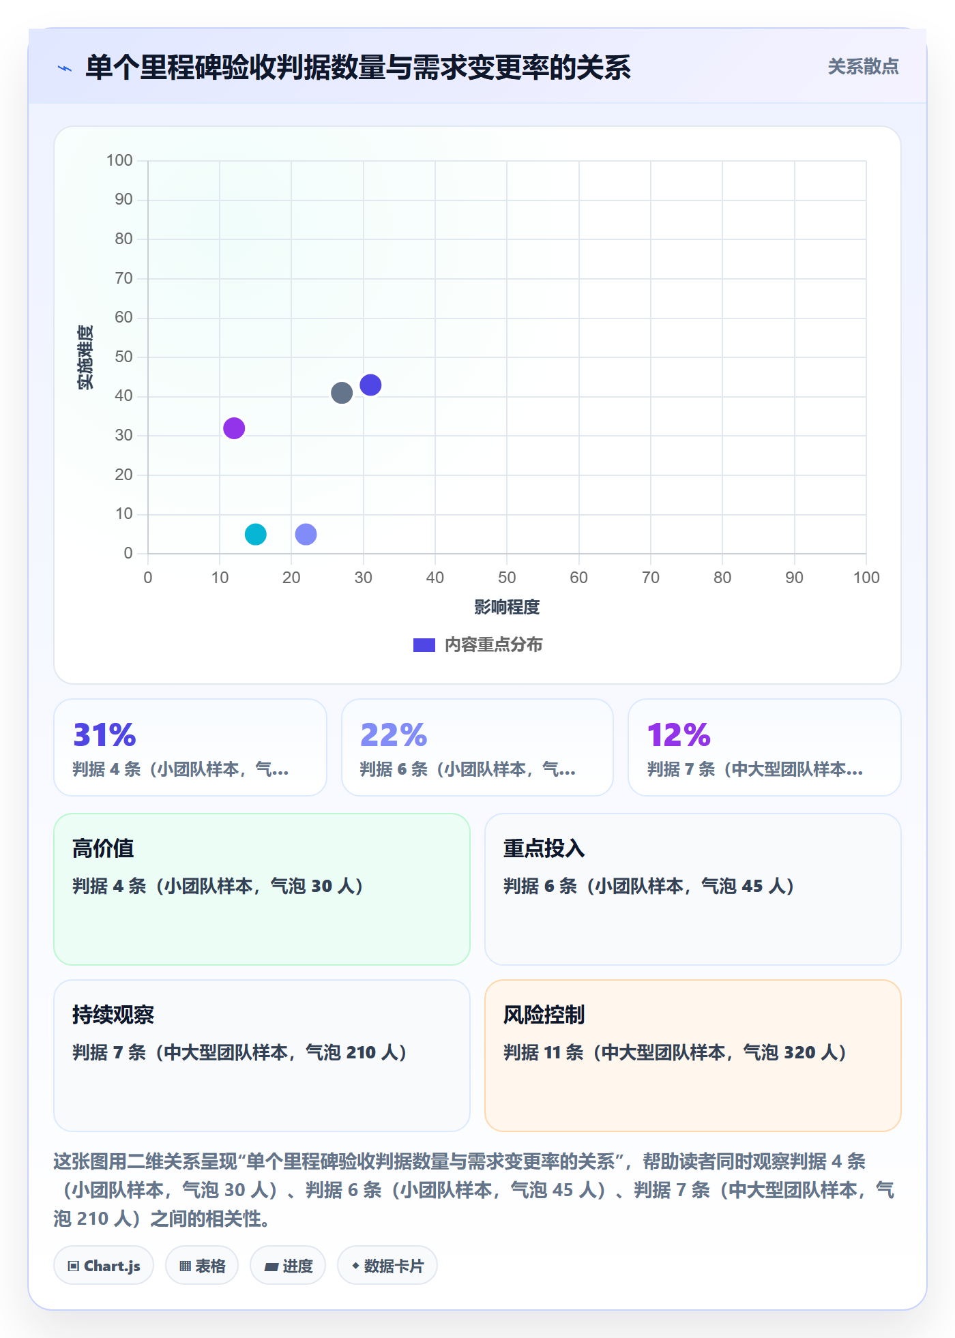This screenshot has height=1338, width=955.
Task: Click the grid icon in 表格 chip
Action: (x=186, y=1266)
